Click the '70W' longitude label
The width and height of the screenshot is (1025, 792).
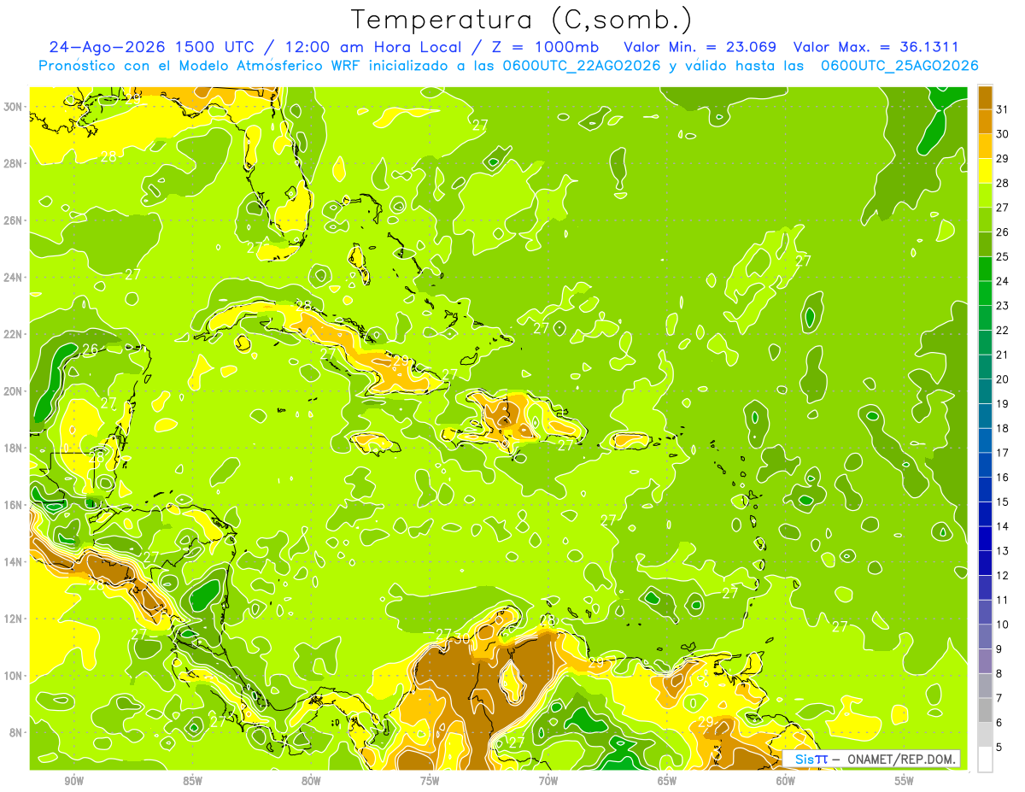pyautogui.click(x=548, y=781)
